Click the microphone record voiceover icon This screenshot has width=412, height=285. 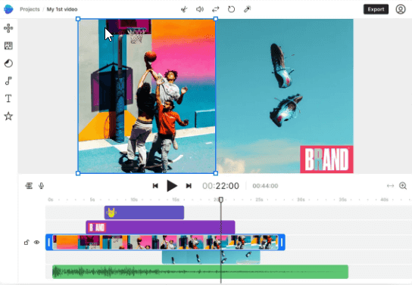click(x=41, y=186)
